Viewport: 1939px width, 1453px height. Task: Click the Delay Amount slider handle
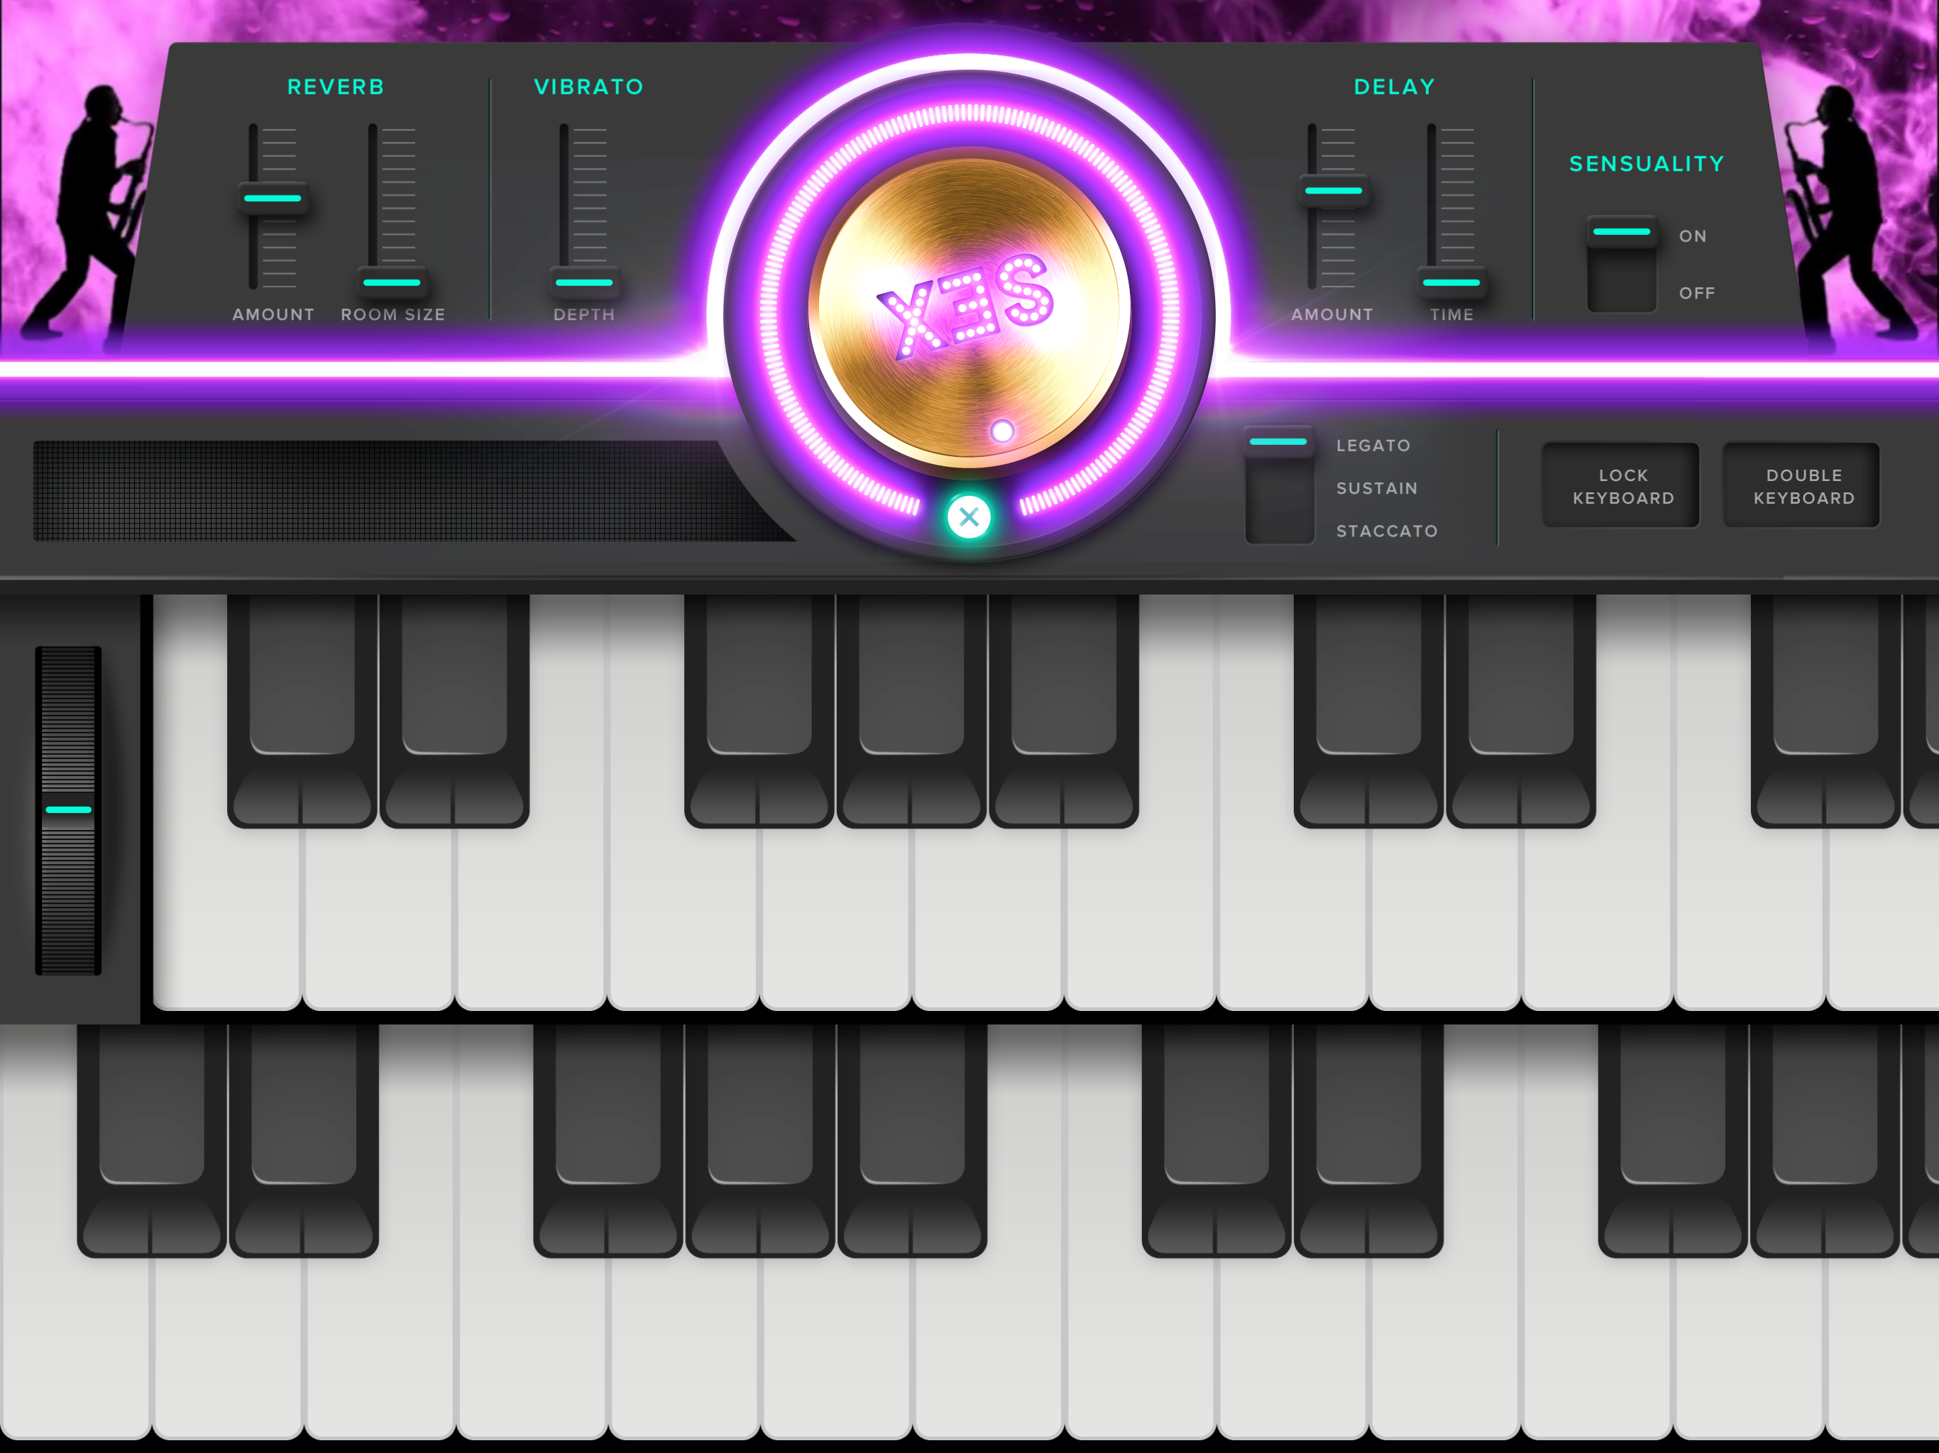tap(1334, 191)
